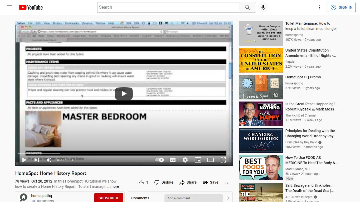Open 'Toilet Maintenance: How to' title
Image resolution: width=360 pixels, height=202 pixels.
coord(311,26)
